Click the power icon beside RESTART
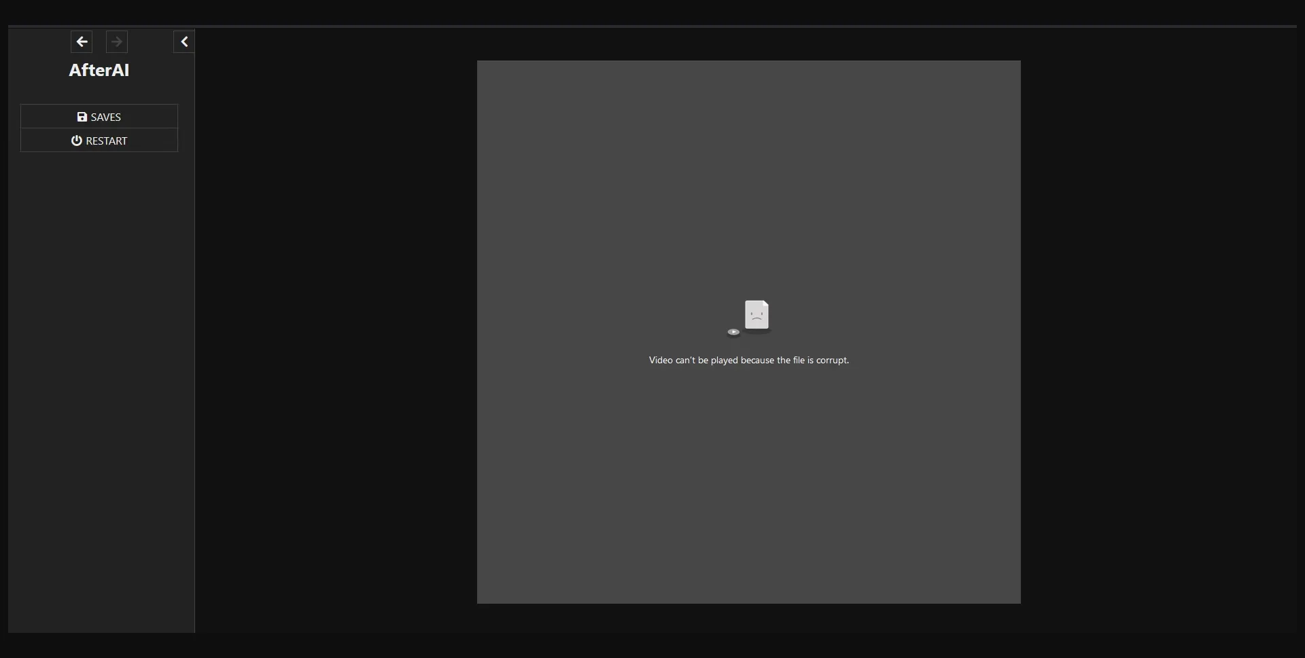The image size is (1305, 658). pyautogui.click(x=77, y=141)
